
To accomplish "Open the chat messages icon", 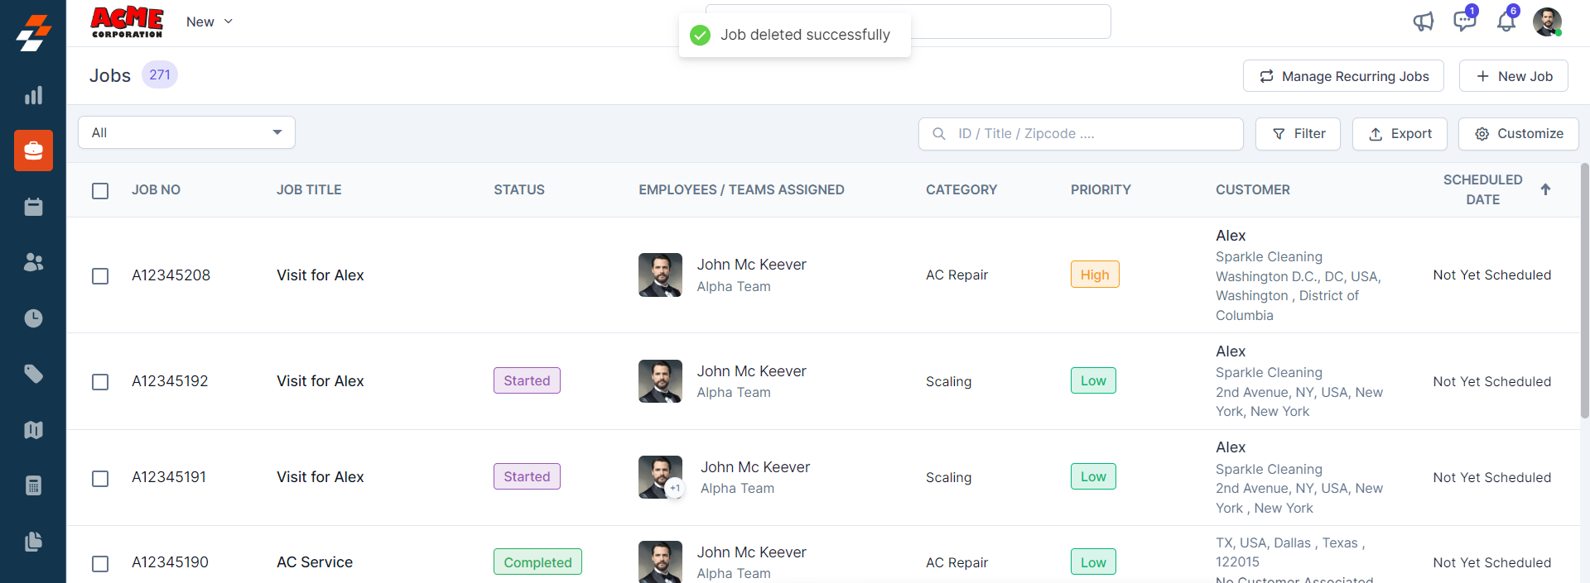I will [x=1464, y=22].
